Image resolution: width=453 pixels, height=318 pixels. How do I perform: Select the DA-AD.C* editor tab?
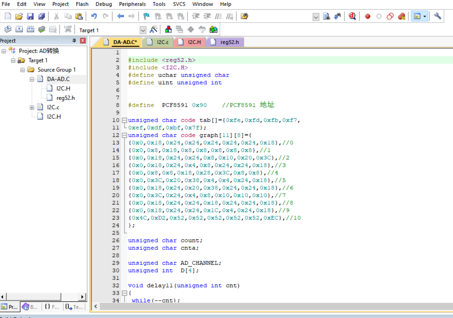pyautogui.click(x=121, y=42)
